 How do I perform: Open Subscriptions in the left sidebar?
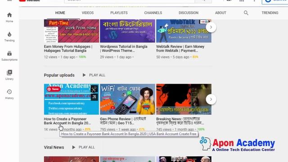(9, 56)
